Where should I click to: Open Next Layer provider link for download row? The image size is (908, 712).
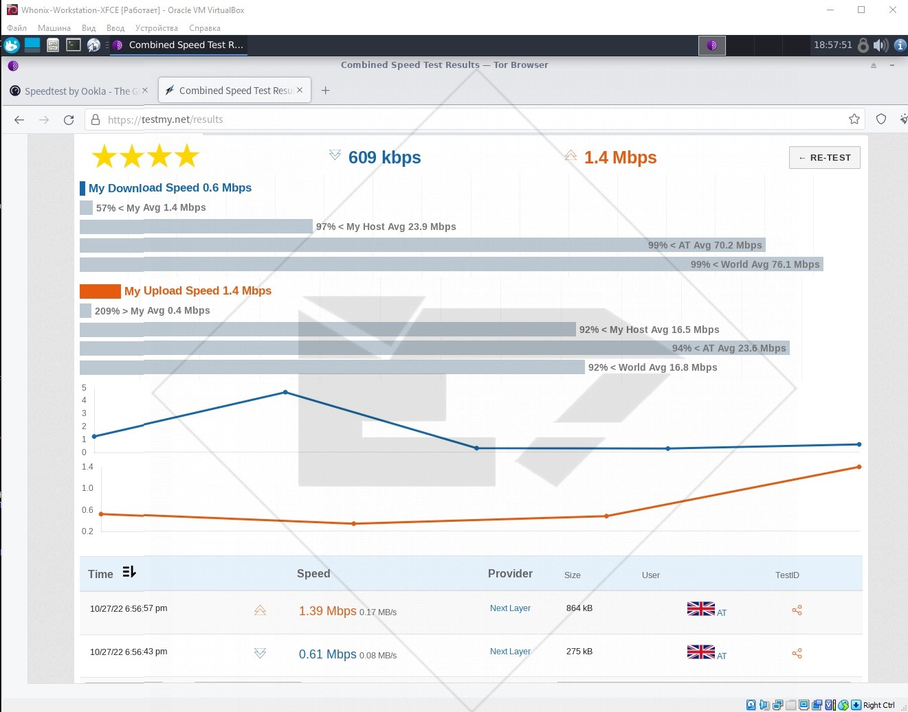tap(510, 652)
